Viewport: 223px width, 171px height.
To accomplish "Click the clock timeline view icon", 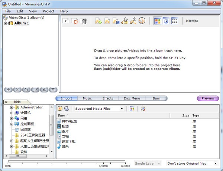I will (166, 21).
